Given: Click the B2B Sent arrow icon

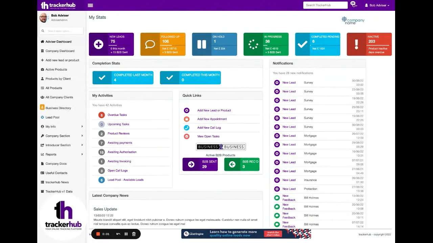Looking at the screenshot, I should click(191, 164).
